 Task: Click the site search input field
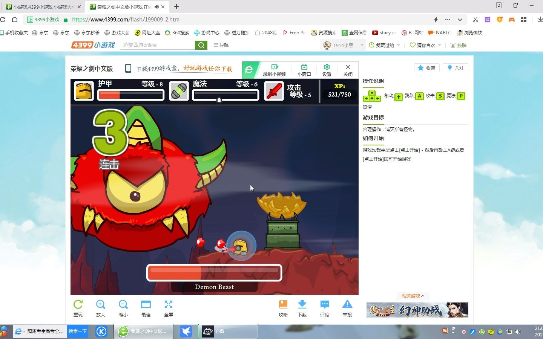158,45
